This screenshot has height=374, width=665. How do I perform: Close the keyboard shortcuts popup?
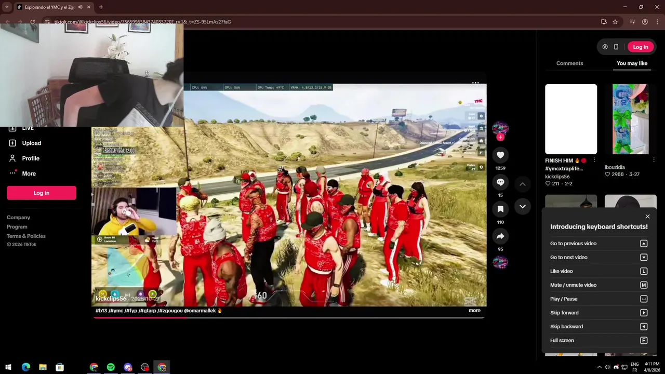[647, 217]
